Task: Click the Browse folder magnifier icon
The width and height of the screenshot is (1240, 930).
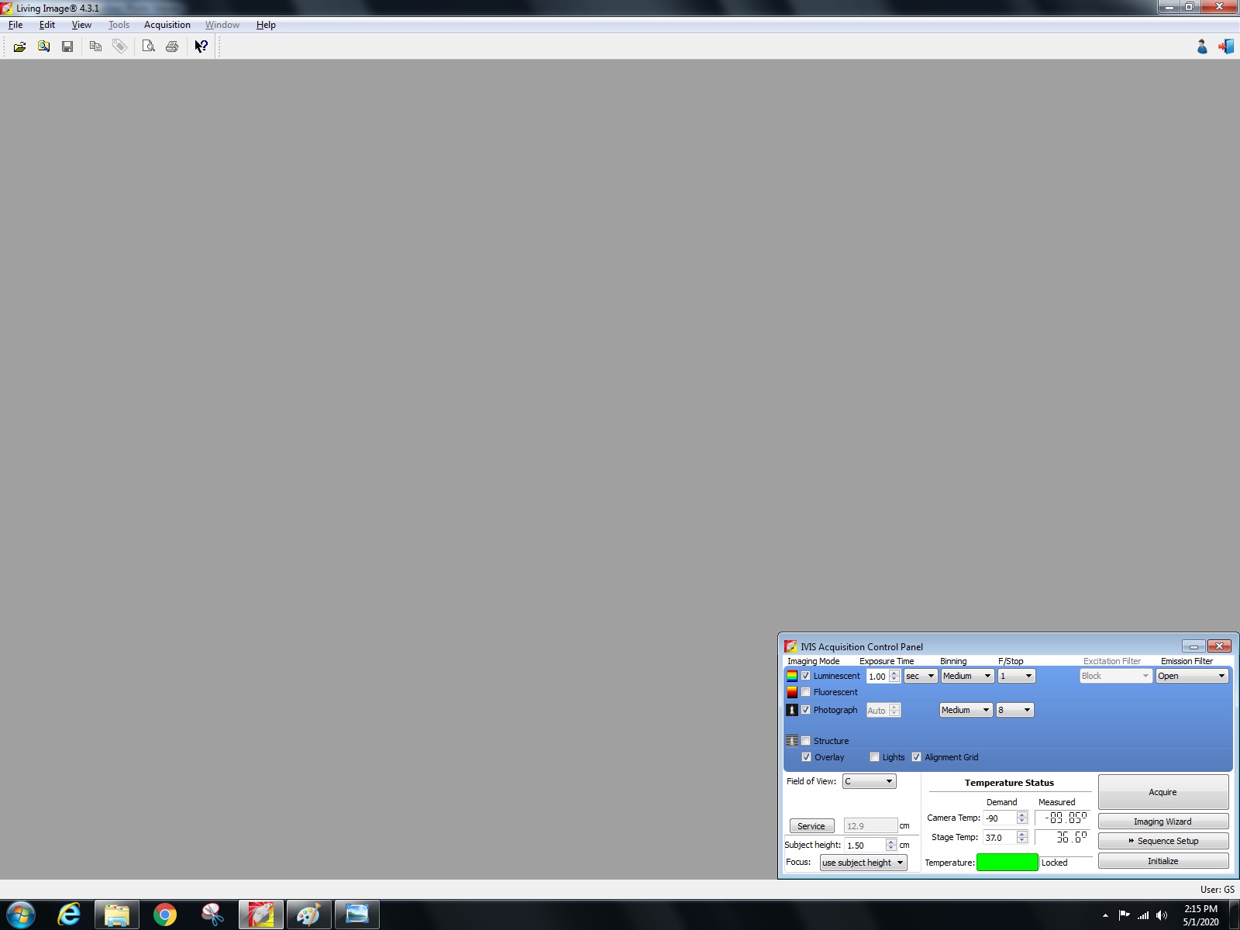Action: click(43, 46)
